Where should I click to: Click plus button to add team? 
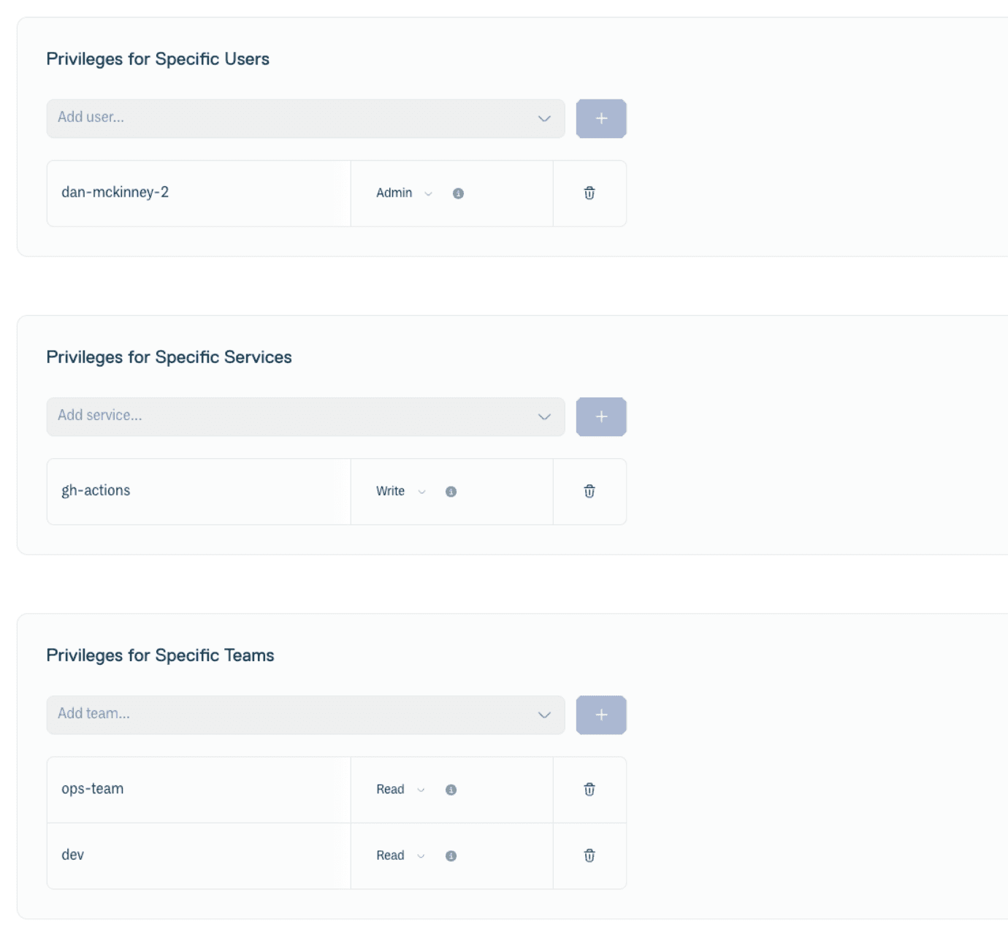[x=601, y=715]
